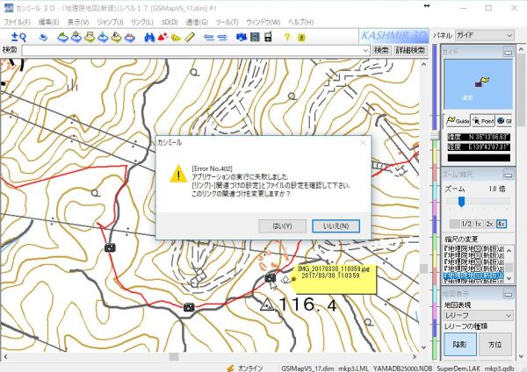
Task: Click YAMADB25000.NDB in the status bar
Action: pos(402,368)
